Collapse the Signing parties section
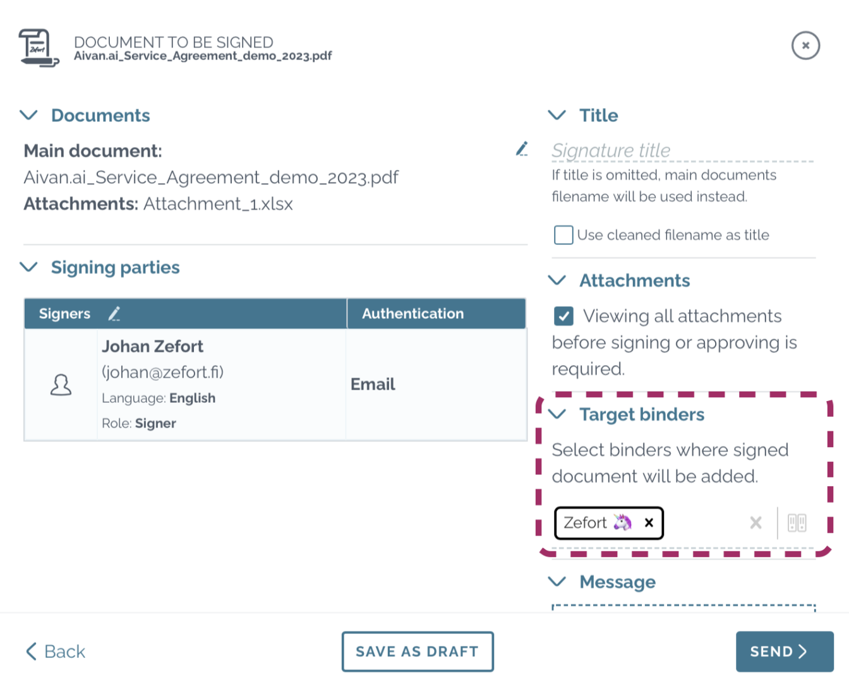The image size is (849, 682). click(x=29, y=267)
